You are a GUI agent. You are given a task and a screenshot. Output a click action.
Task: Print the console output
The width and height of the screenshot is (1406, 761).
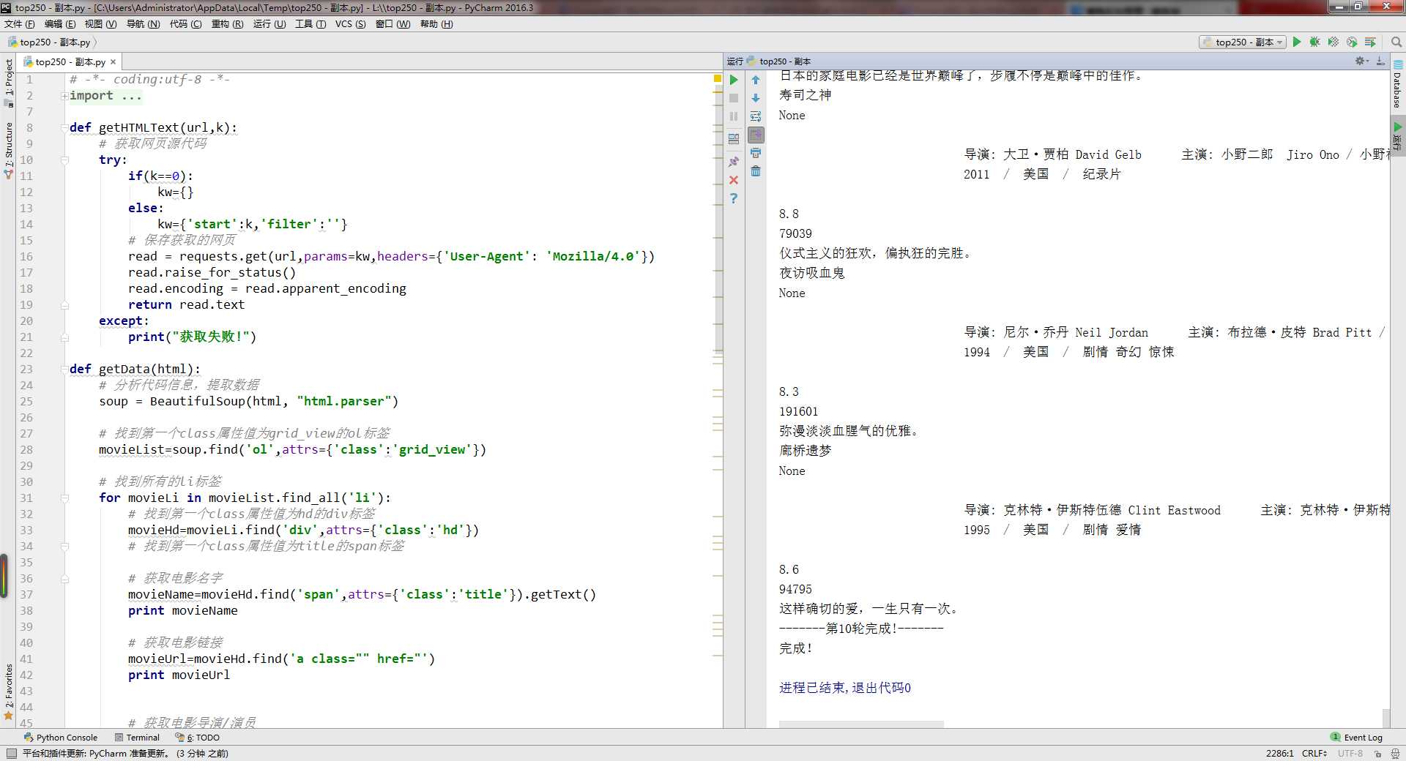coord(756,153)
